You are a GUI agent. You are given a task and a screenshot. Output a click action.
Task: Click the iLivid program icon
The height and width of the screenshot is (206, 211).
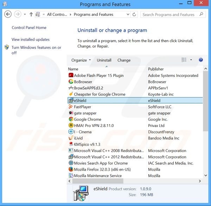coord(71,138)
